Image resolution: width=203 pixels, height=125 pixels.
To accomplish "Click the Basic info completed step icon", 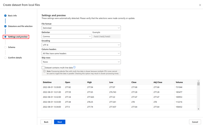I will 5,16.
